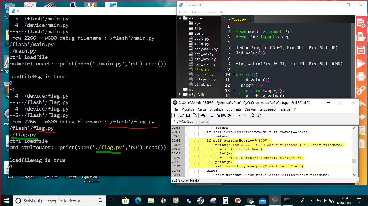Select rgb_hex.py in device tree
This screenshot has width=368, height=206.
pos(205,59)
